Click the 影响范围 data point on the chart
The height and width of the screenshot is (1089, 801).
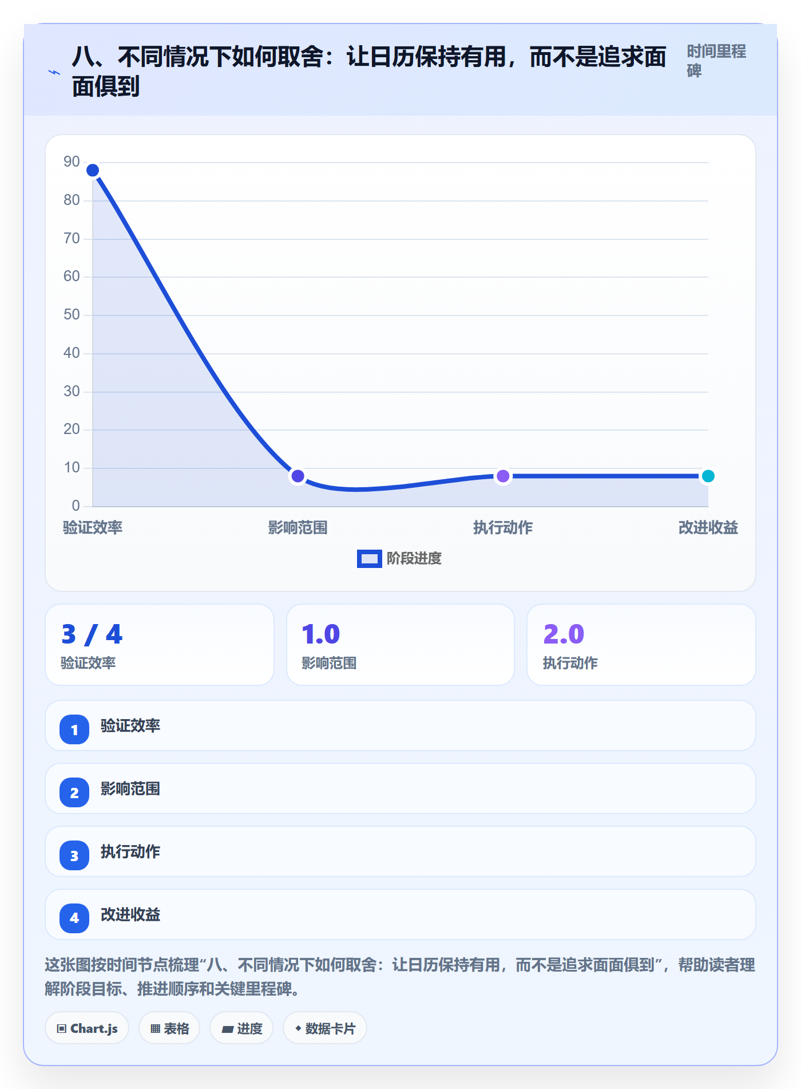point(298,476)
